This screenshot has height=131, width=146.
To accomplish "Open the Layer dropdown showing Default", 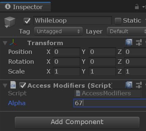I will point(127,31).
